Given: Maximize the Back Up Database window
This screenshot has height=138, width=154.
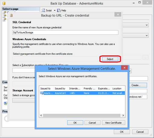Looking at the screenshot, I should [x=139, y=2].
